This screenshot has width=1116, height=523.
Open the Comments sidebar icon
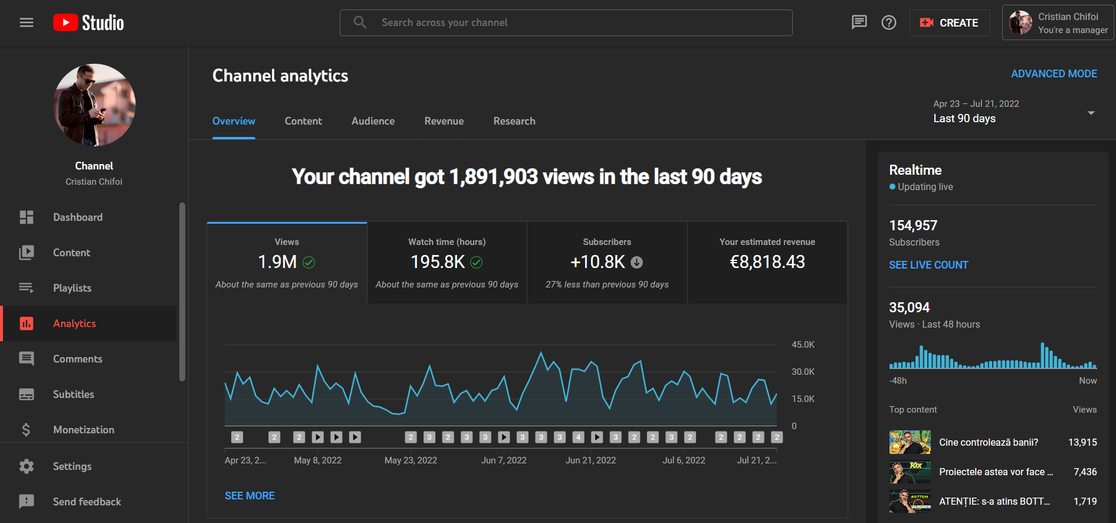pos(27,359)
